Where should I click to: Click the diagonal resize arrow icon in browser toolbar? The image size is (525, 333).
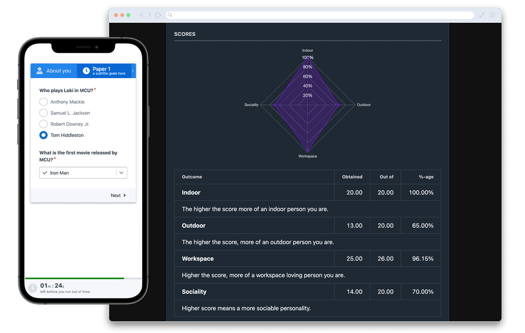(482, 15)
